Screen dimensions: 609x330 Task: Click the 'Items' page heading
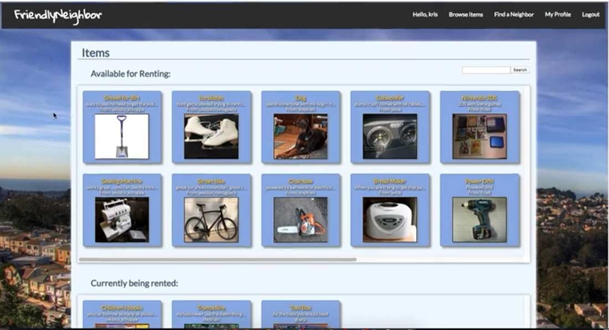pyautogui.click(x=95, y=53)
